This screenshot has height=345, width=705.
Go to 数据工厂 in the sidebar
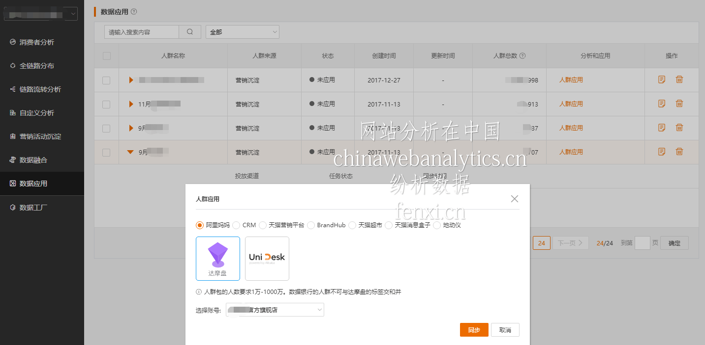pyautogui.click(x=33, y=208)
